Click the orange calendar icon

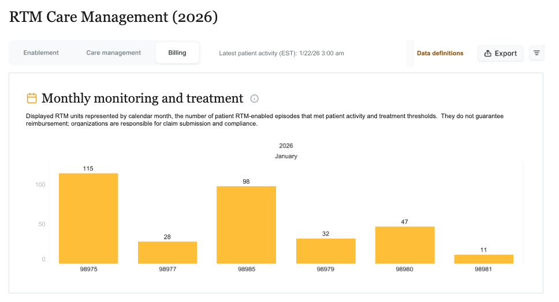coord(32,98)
